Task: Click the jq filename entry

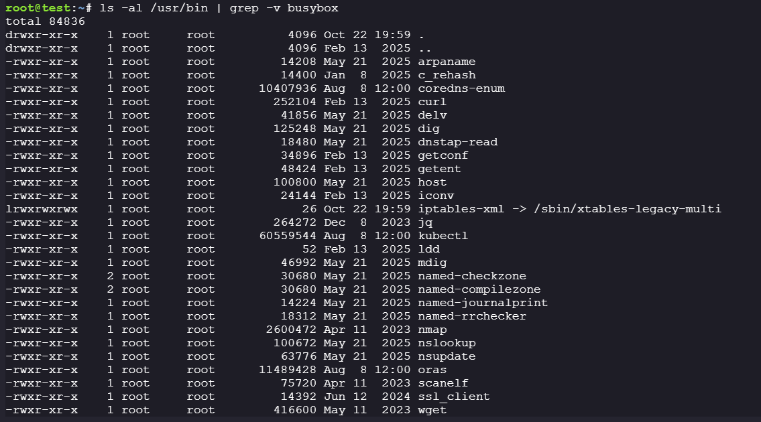Action: point(424,222)
